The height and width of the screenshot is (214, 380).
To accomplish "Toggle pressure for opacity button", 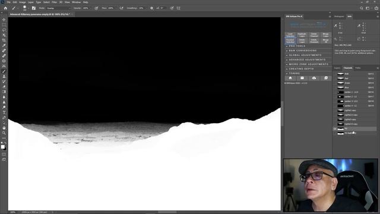I will pos(96,8).
